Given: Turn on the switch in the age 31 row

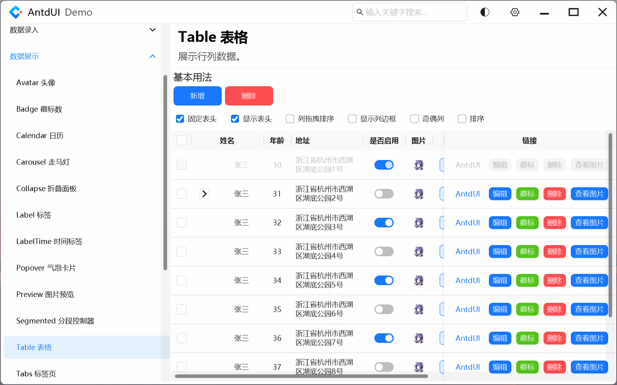Looking at the screenshot, I should point(384,194).
